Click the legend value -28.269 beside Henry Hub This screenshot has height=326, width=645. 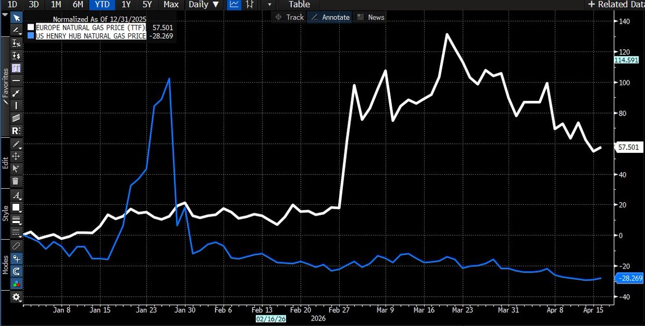(x=161, y=35)
